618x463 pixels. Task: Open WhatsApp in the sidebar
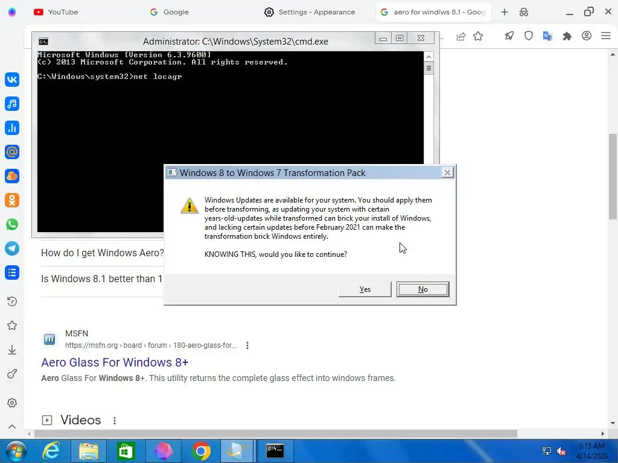12,224
